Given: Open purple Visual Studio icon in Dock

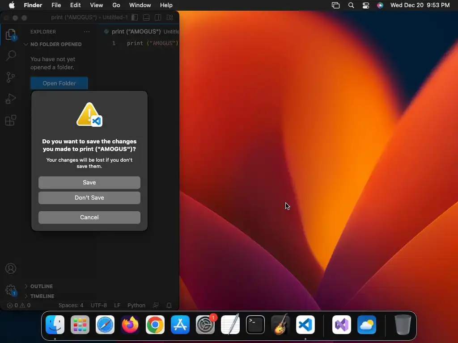Looking at the screenshot, I should (342, 324).
